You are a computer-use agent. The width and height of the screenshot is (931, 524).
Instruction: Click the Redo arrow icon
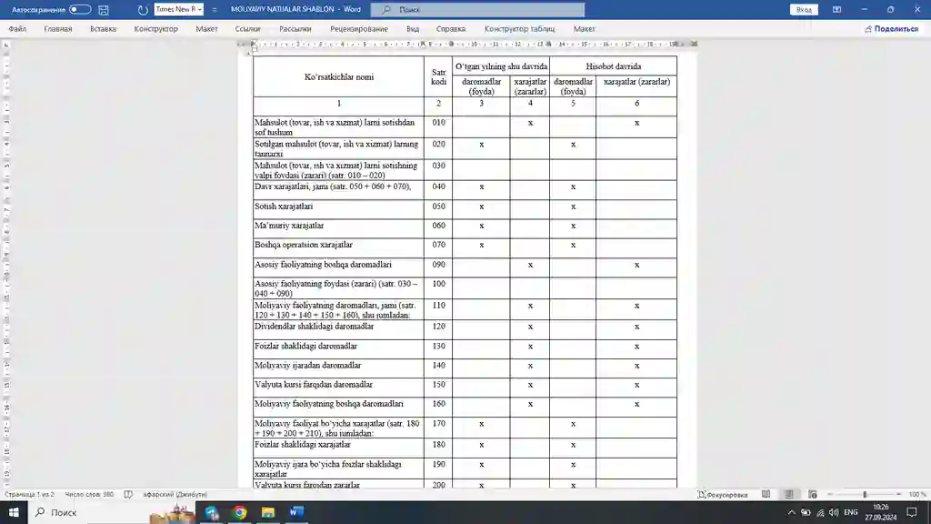click(143, 9)
